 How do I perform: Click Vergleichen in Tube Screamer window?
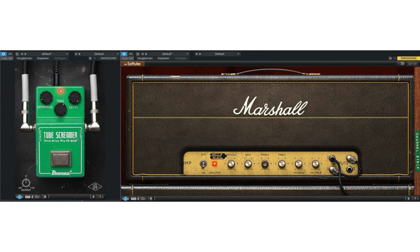pyautogui.click(x=24, y=58)
